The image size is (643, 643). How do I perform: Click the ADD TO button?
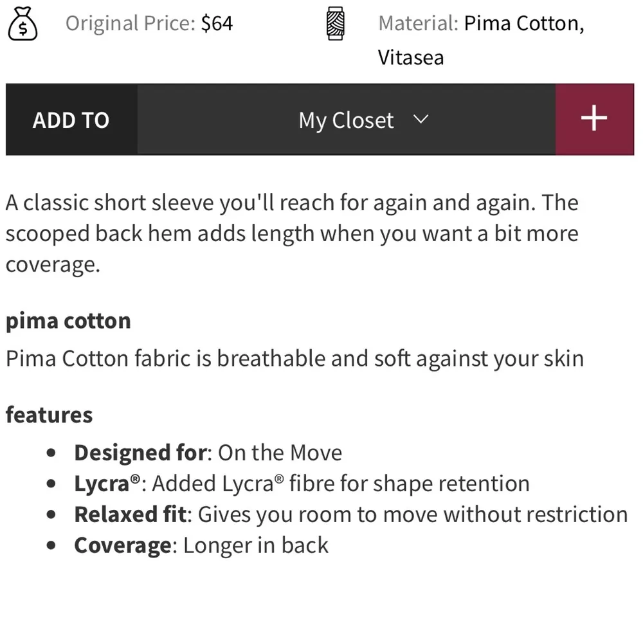point(71,120)
